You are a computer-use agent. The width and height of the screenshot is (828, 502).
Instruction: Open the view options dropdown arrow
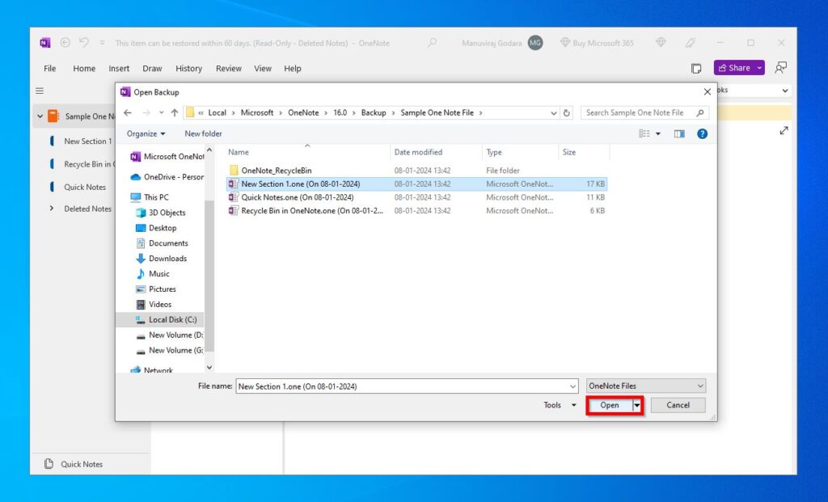click(x=658, y=133)
